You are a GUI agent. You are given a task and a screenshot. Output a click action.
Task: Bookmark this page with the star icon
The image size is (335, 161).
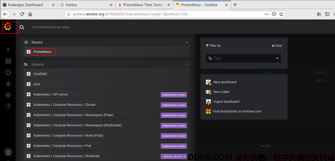pyautogui.click(x=281, y=14)
